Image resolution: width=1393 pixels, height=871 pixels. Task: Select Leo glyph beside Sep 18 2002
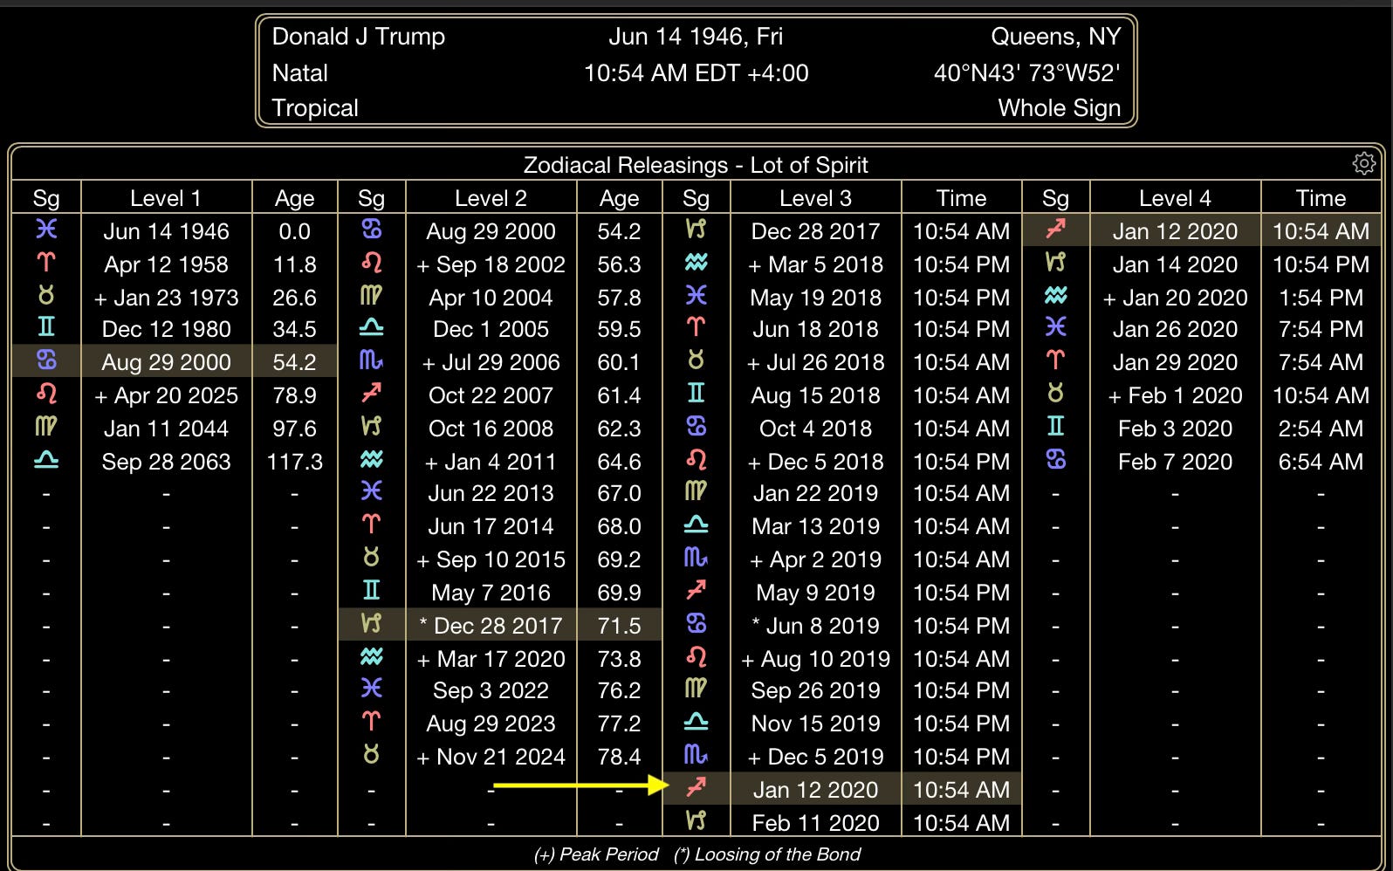click(371, 263)
